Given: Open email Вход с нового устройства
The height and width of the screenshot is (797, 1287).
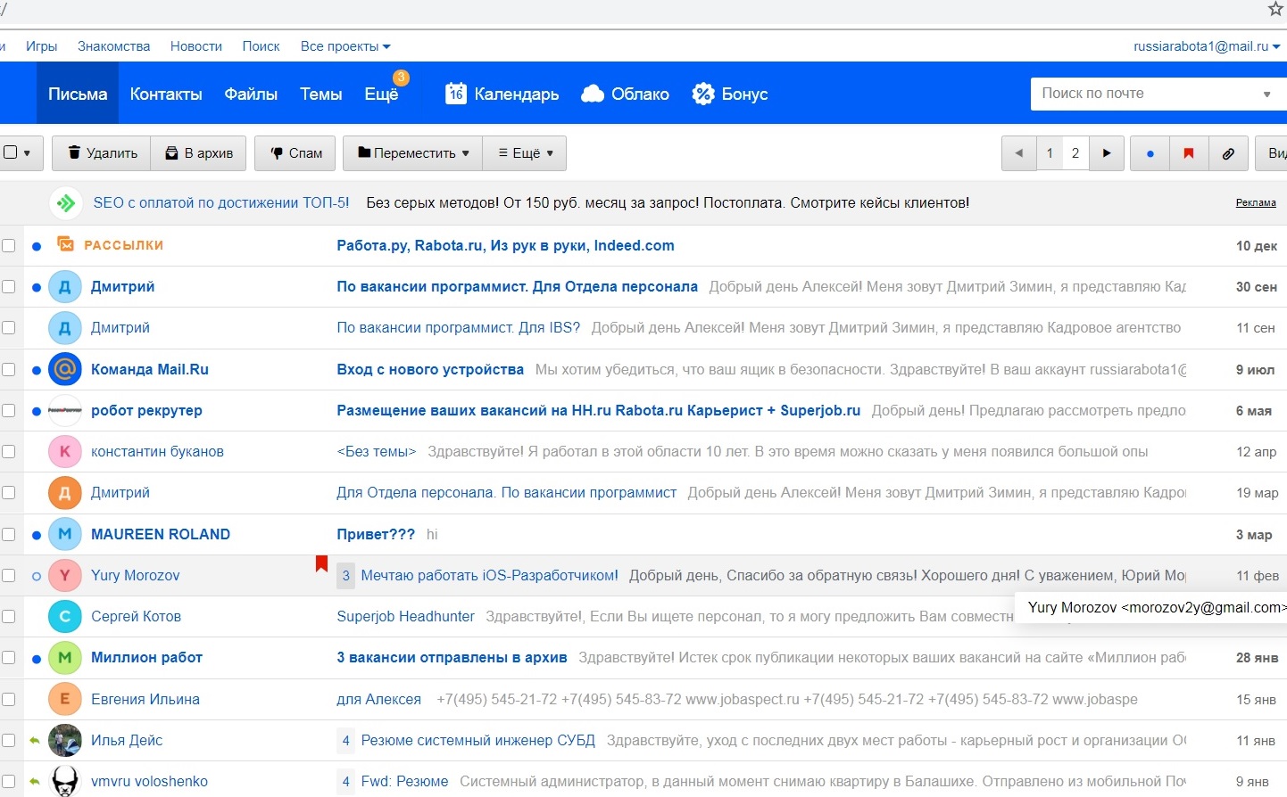Looking at the screenshot, I should (x=430, y=369).
